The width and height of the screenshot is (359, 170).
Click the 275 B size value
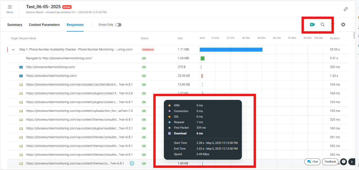(182, 67)
